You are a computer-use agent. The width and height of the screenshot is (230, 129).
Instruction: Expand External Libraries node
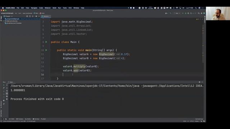point(3,21)
